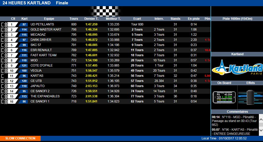
Task: Click checkered flag icon beside position 1
Action: tap(6, 24)
